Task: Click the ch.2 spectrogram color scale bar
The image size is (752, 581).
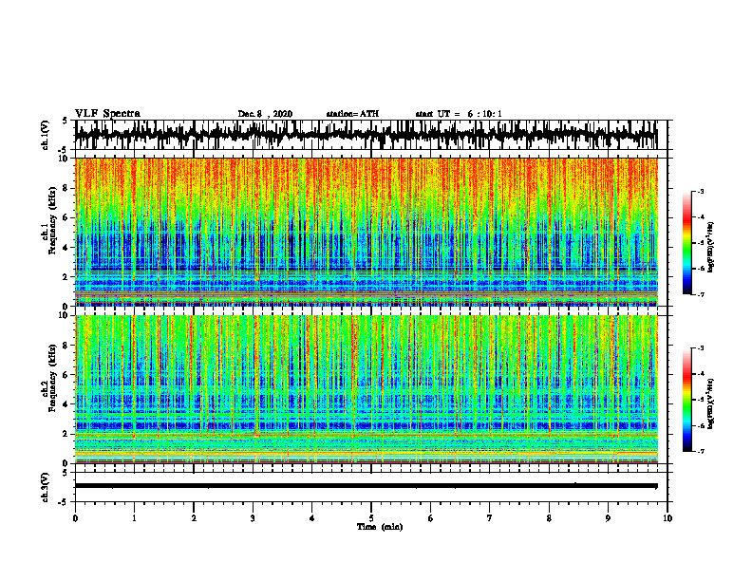Action: tap(687, 400)
